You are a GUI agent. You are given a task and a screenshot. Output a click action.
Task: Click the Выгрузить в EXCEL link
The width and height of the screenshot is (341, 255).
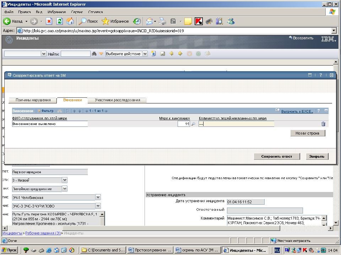tap(297, 111)
